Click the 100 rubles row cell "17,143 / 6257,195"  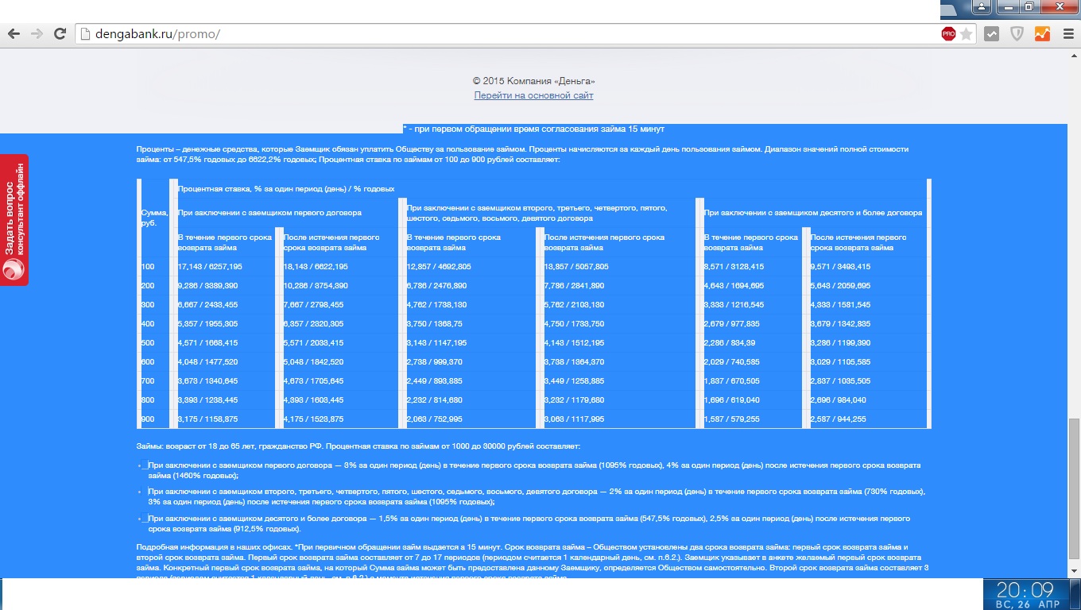click(210, 267)
